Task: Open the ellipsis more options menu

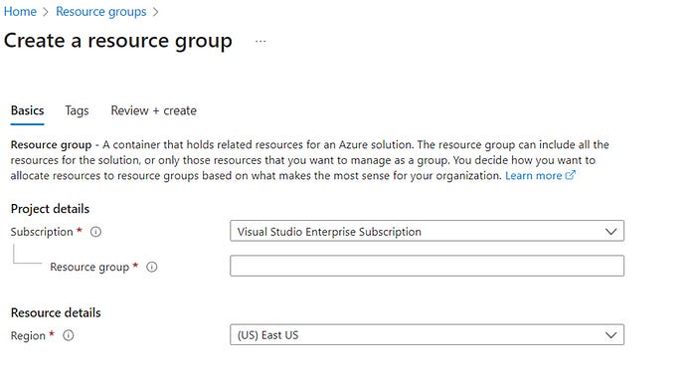Action: coord(261,42)
